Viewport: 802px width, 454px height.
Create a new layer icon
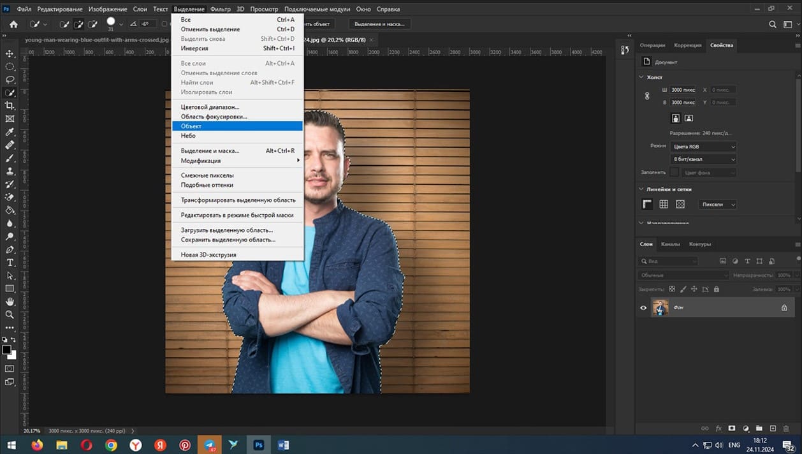773,428
